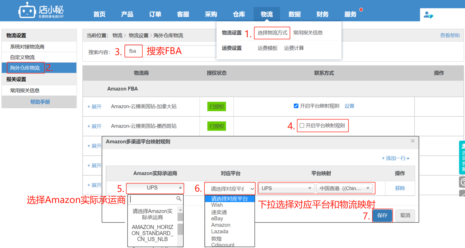
Task: Expand the 加拿大站 row
Action: 94,107
